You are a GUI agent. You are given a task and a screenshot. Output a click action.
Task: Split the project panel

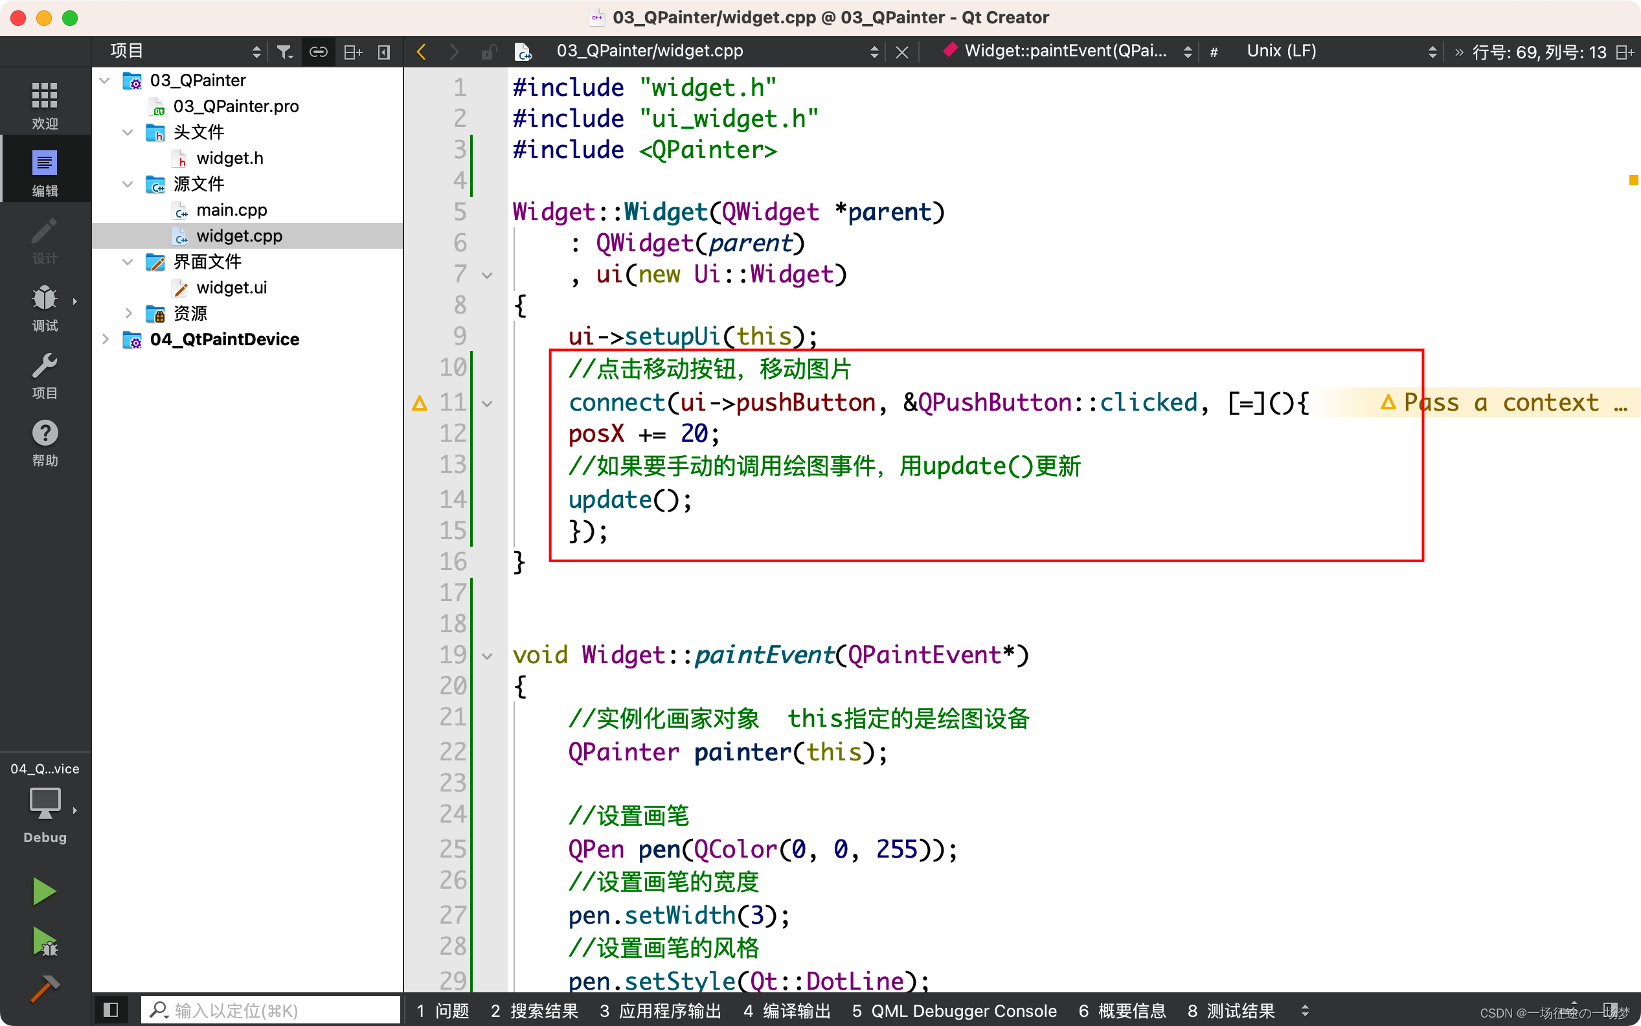(353, 52)
